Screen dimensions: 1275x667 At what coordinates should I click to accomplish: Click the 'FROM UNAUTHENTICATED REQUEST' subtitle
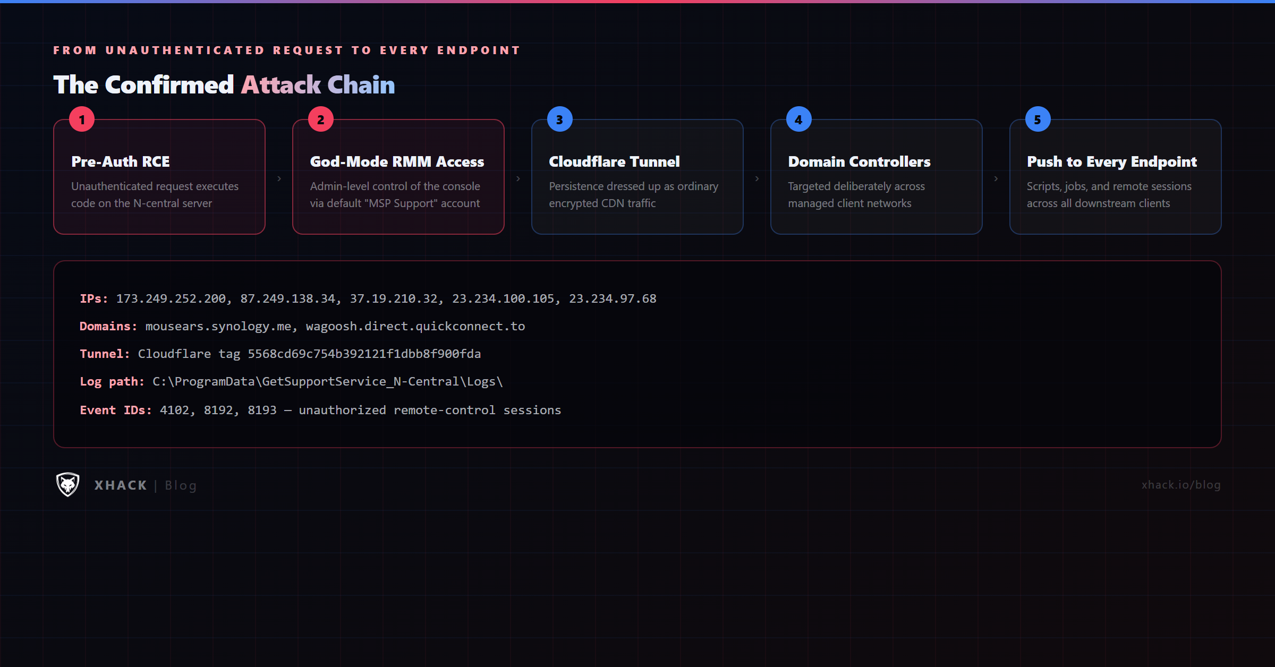(x=286, y=50)
